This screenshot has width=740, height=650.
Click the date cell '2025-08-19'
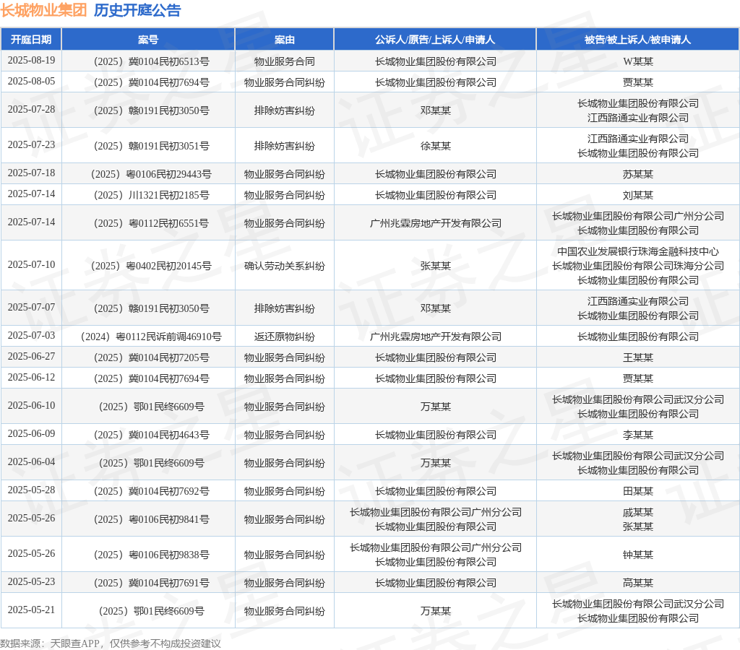tap(31, 61)
